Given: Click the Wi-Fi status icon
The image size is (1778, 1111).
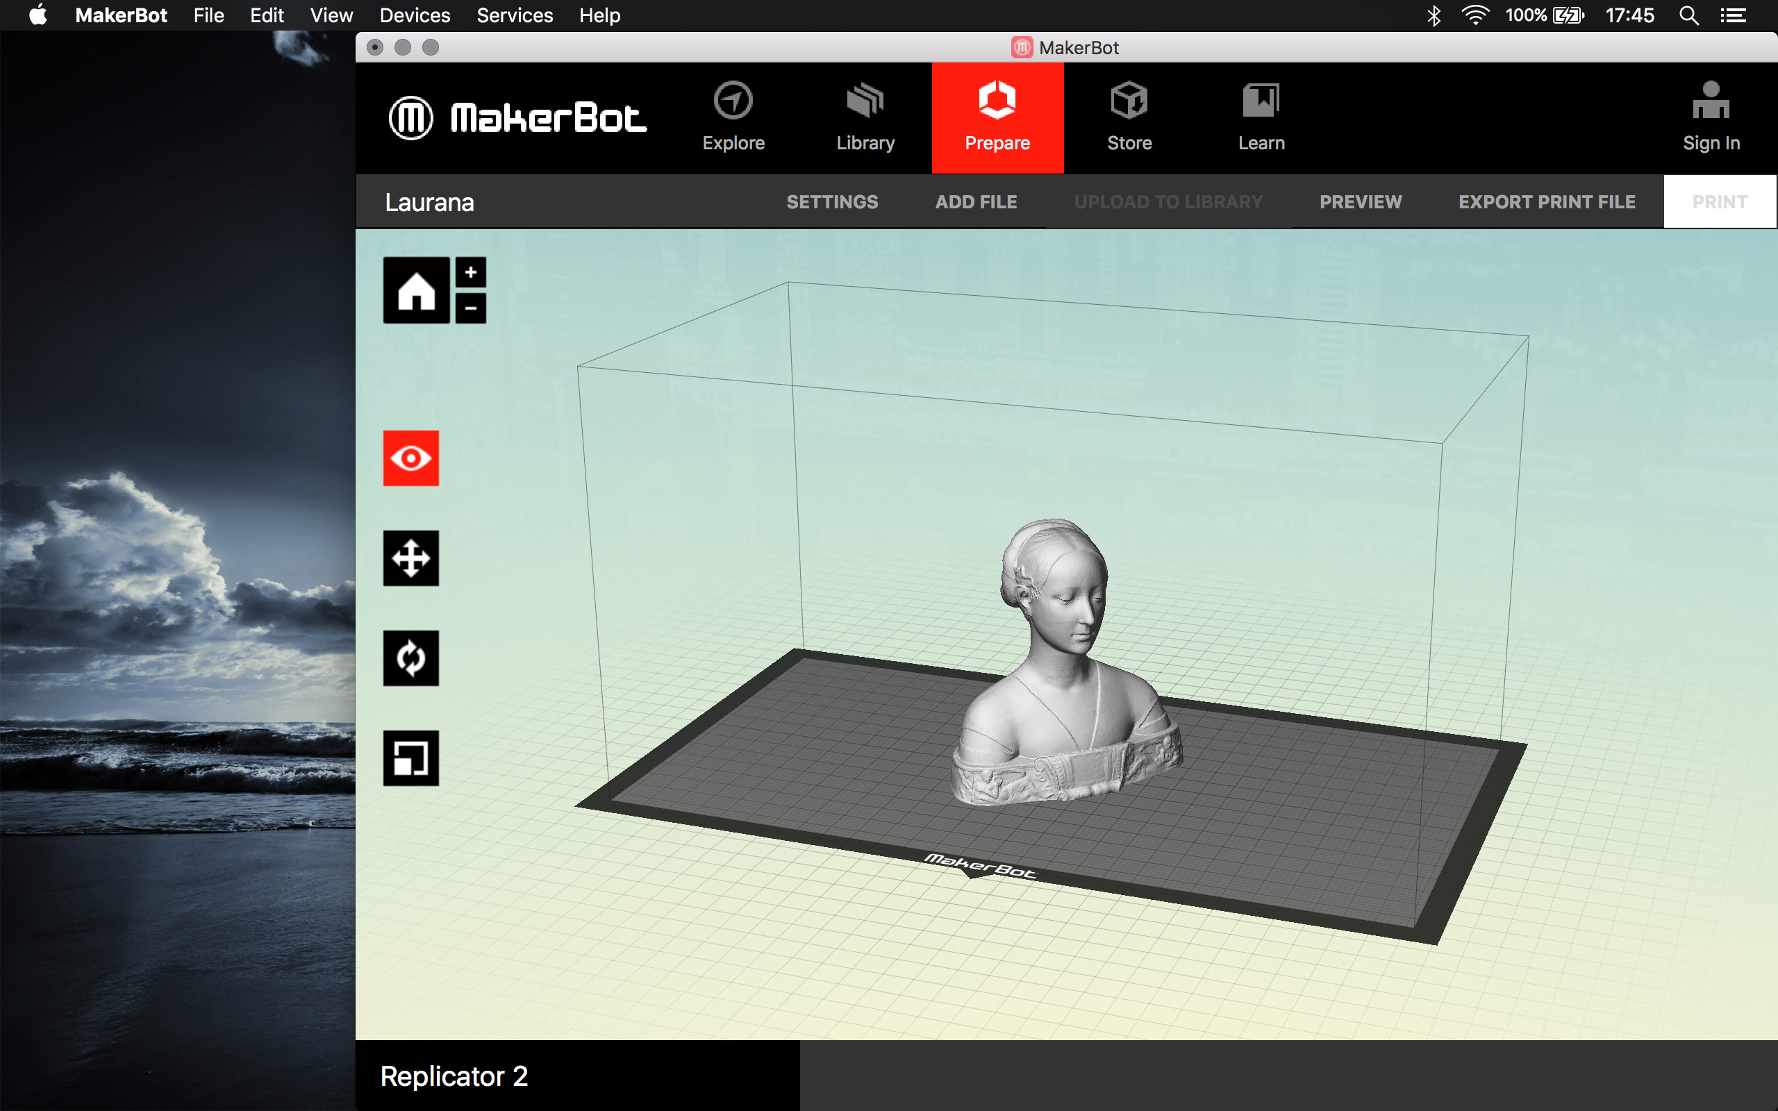Looking at the screenshot, I should 1474,15.
